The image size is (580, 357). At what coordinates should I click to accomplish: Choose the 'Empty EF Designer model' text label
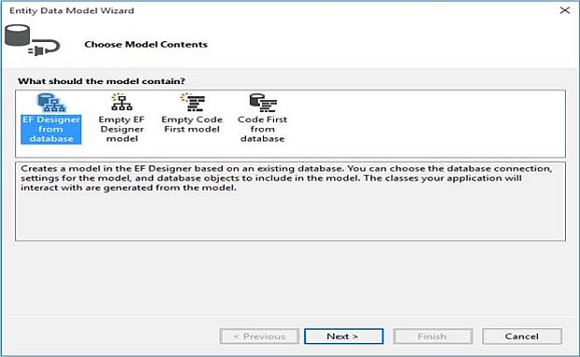pos(122,129)
